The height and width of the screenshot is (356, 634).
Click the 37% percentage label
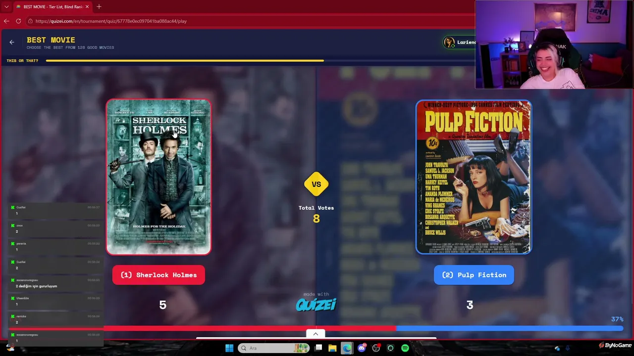617,319
